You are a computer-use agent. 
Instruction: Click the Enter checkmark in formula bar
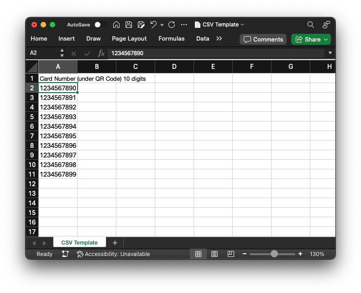(x=87, y=54)
